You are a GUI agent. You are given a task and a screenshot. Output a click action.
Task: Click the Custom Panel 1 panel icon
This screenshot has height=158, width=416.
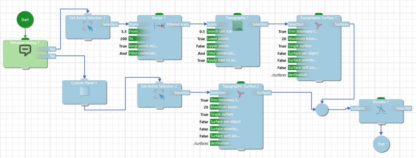click(84, 92)
